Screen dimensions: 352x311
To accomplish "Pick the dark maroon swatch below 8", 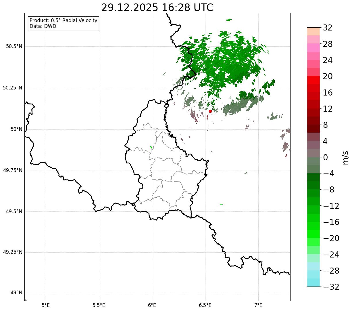I will (313, 129).
